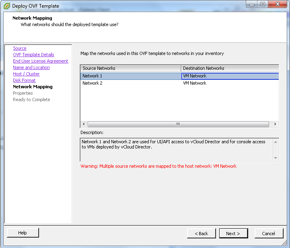Open destination dropdown for Network 1
290x248 pixels.
230,76
